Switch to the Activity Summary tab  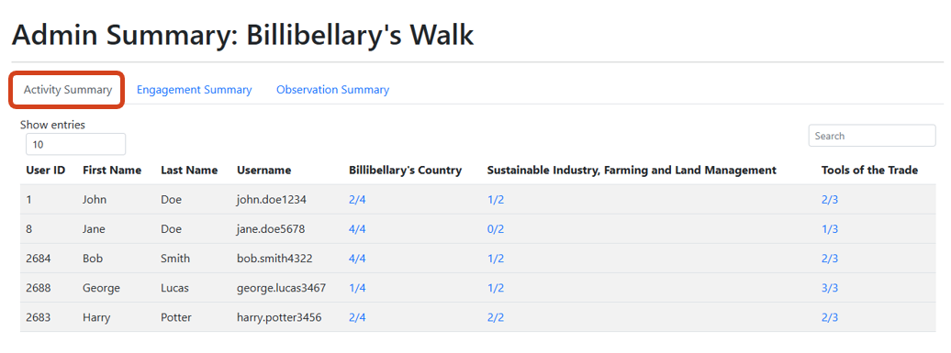67,90
